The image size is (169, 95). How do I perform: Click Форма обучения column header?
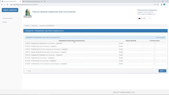131,41
